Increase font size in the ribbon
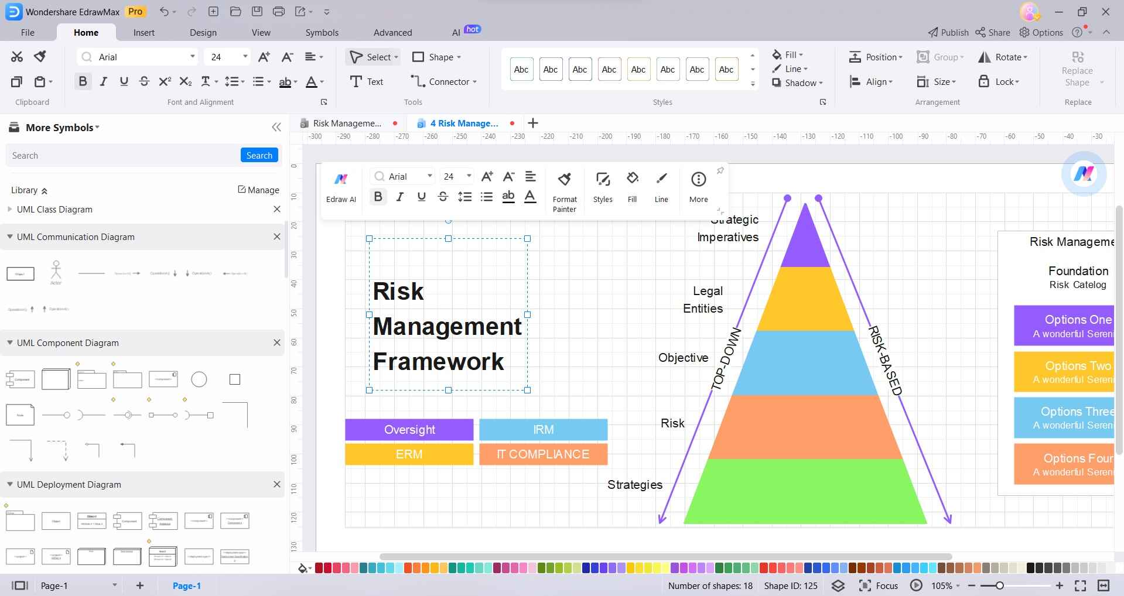 (264, 57)
